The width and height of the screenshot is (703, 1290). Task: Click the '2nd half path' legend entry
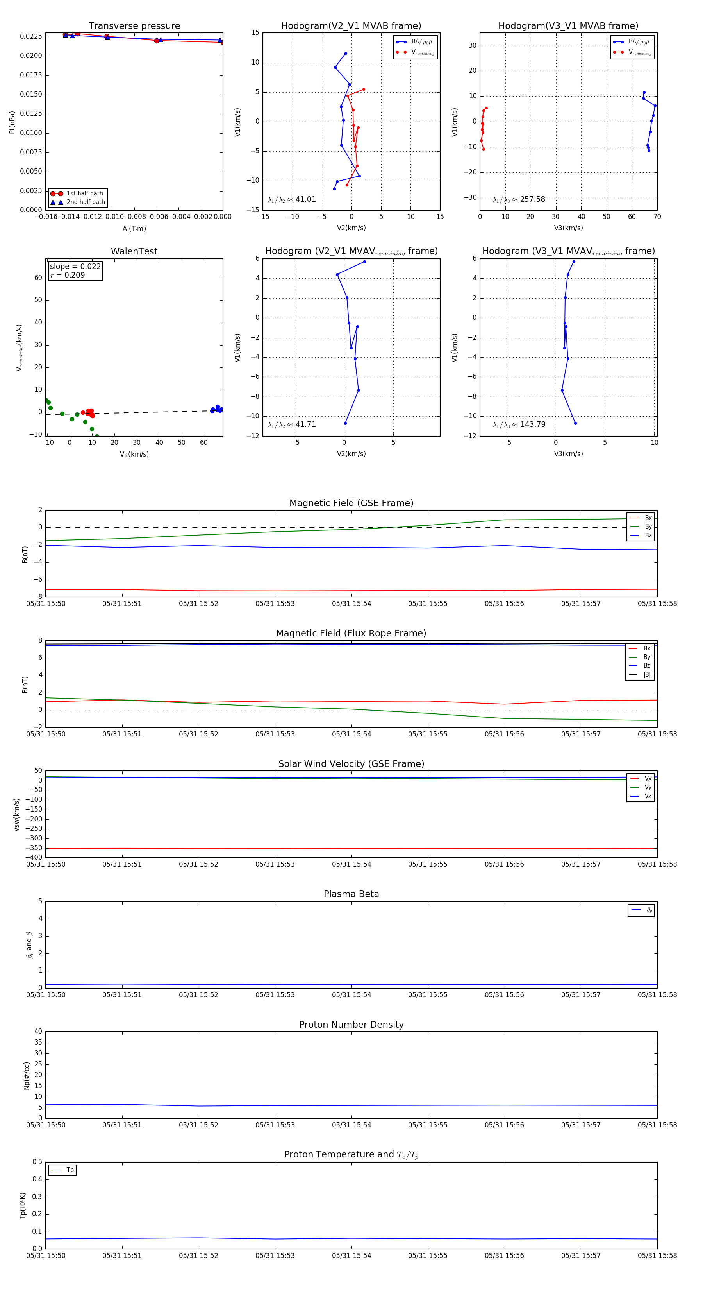78,202
